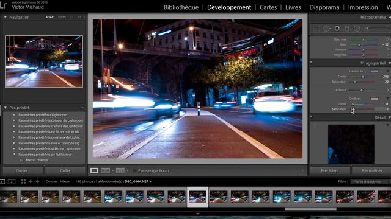Select the Crop overlay tool

(316, 29)
